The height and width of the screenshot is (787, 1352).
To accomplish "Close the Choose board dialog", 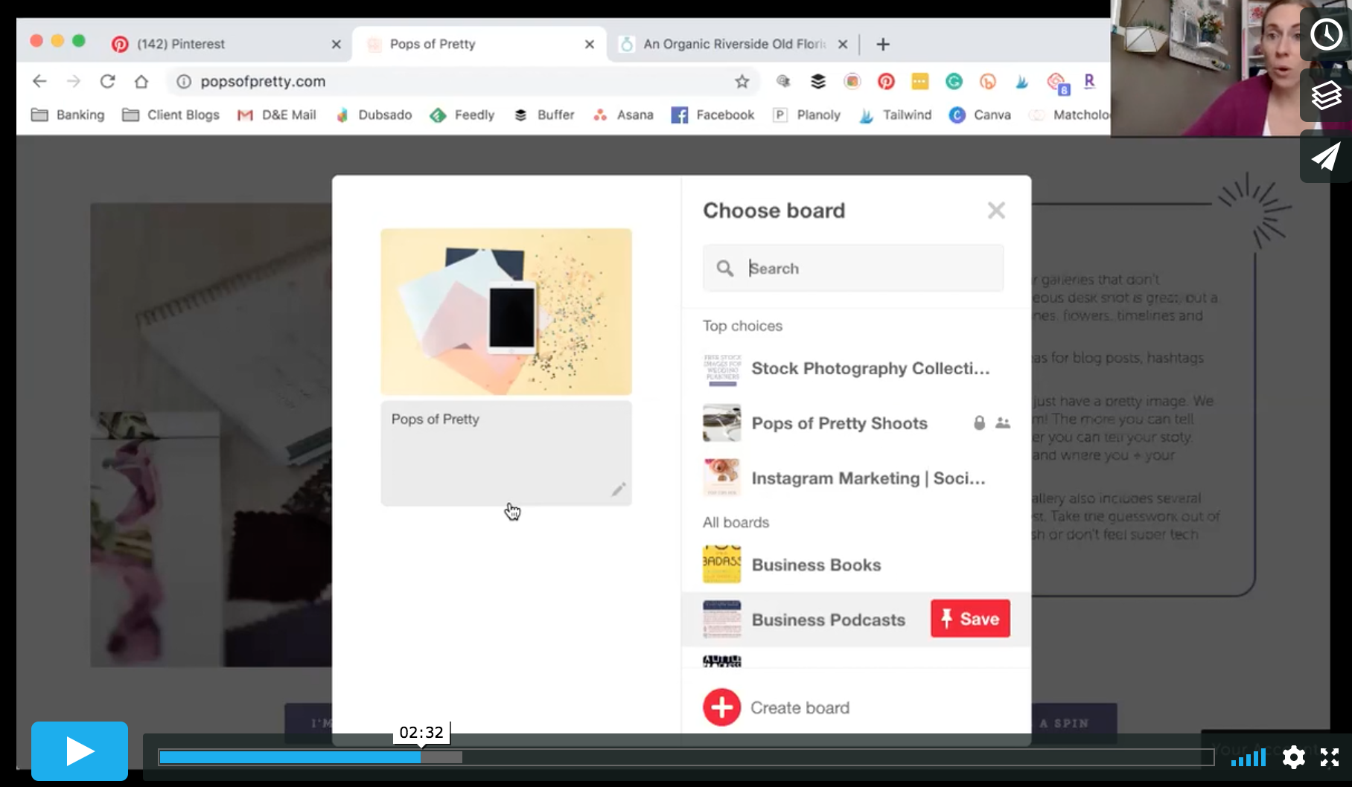I will tap(996, 211).
